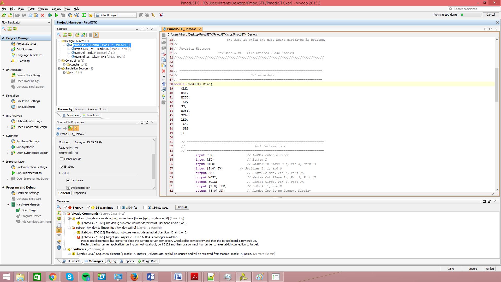The image size is (501, 282).
Task: Open Skype from Windows taskbar
Action: 69,277
